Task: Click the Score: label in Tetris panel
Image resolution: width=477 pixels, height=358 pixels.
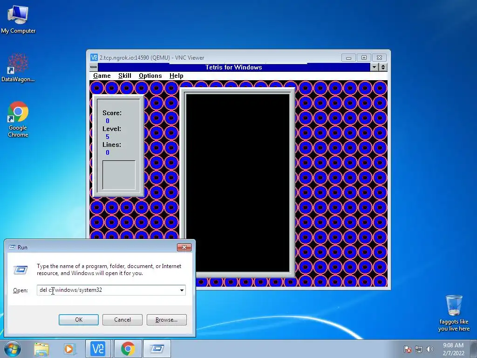Action: (112, 113)
